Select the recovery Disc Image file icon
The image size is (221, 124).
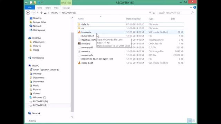coord(79,51)
